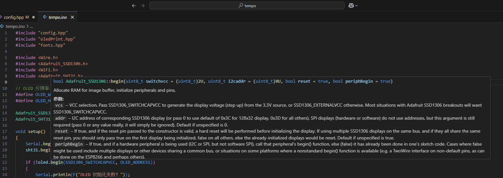Click the C++ file icon on tempo.ino tab

(x=45, y=17)
